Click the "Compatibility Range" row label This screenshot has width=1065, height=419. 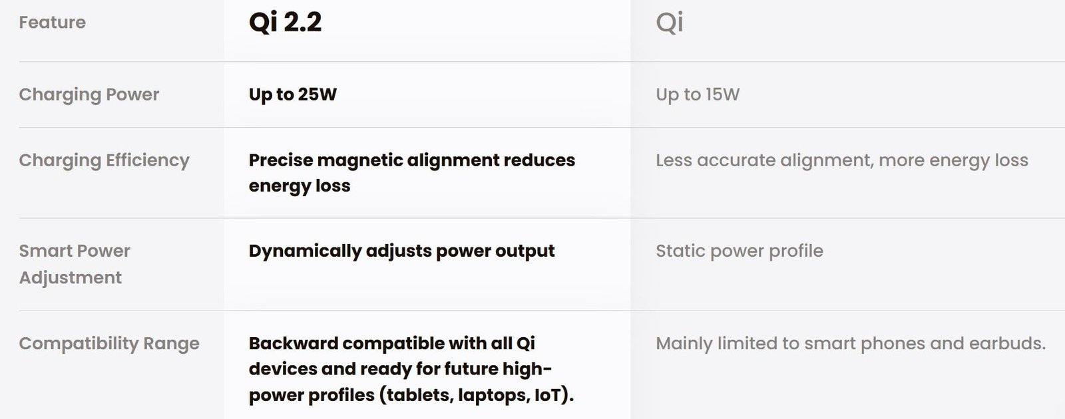[109, 343]
